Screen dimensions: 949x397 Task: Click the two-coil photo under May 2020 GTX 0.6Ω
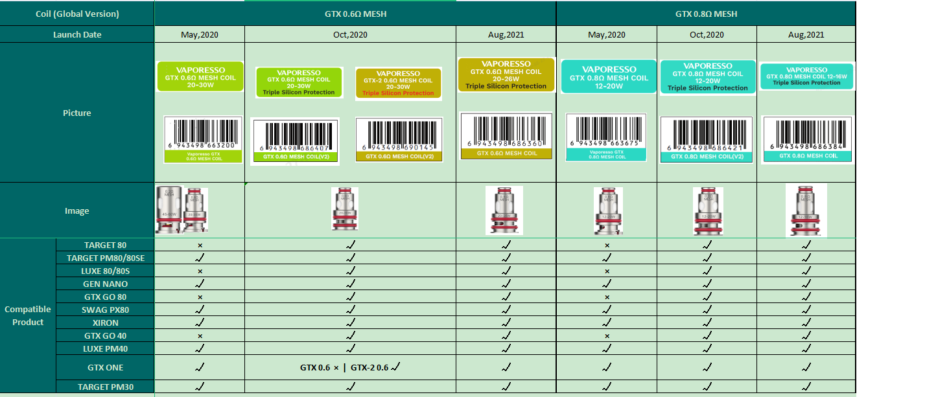click(182, 210)
